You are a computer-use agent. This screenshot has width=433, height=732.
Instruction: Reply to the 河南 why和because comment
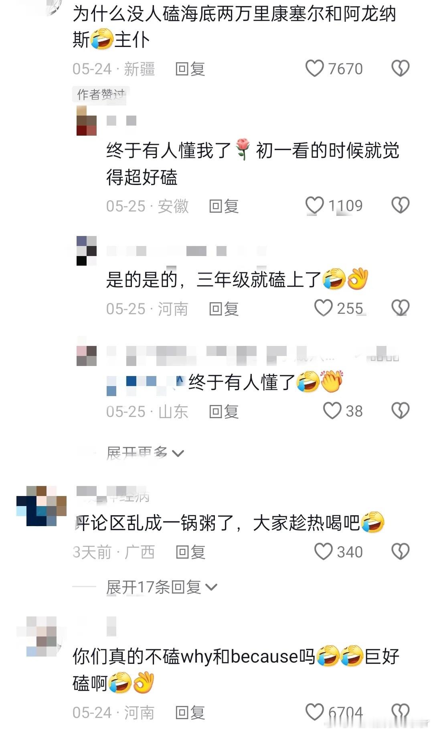coord(190,712)
